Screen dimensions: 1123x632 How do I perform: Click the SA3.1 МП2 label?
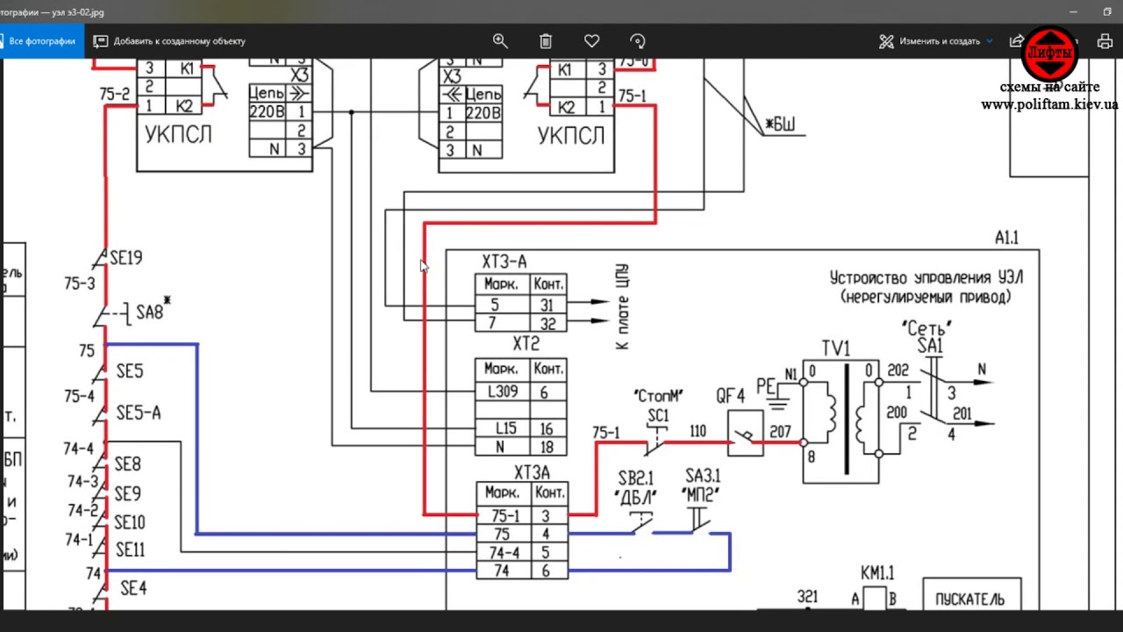pos(703,486)
